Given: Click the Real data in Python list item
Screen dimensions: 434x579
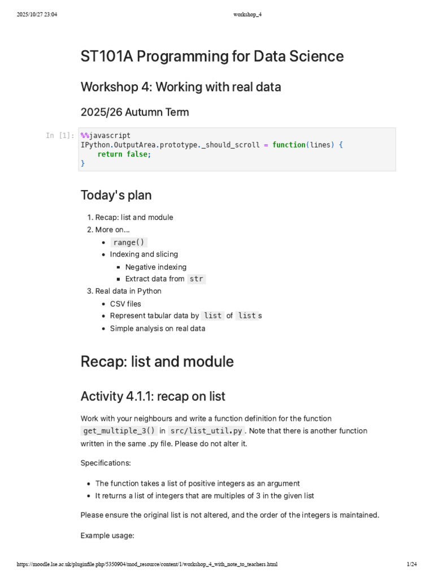Looking at the screenshot, I should tap(128, 291).
